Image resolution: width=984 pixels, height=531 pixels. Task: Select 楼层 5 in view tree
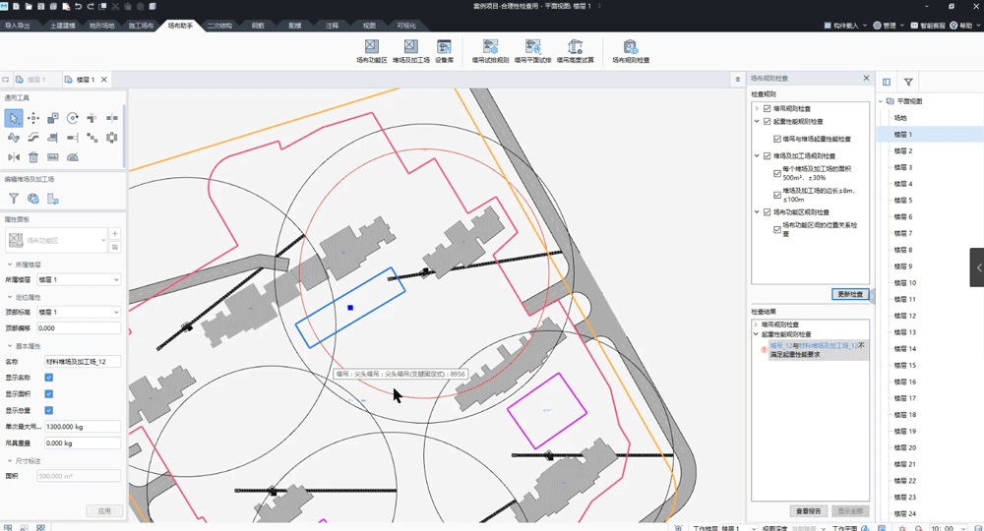(903, 201)
